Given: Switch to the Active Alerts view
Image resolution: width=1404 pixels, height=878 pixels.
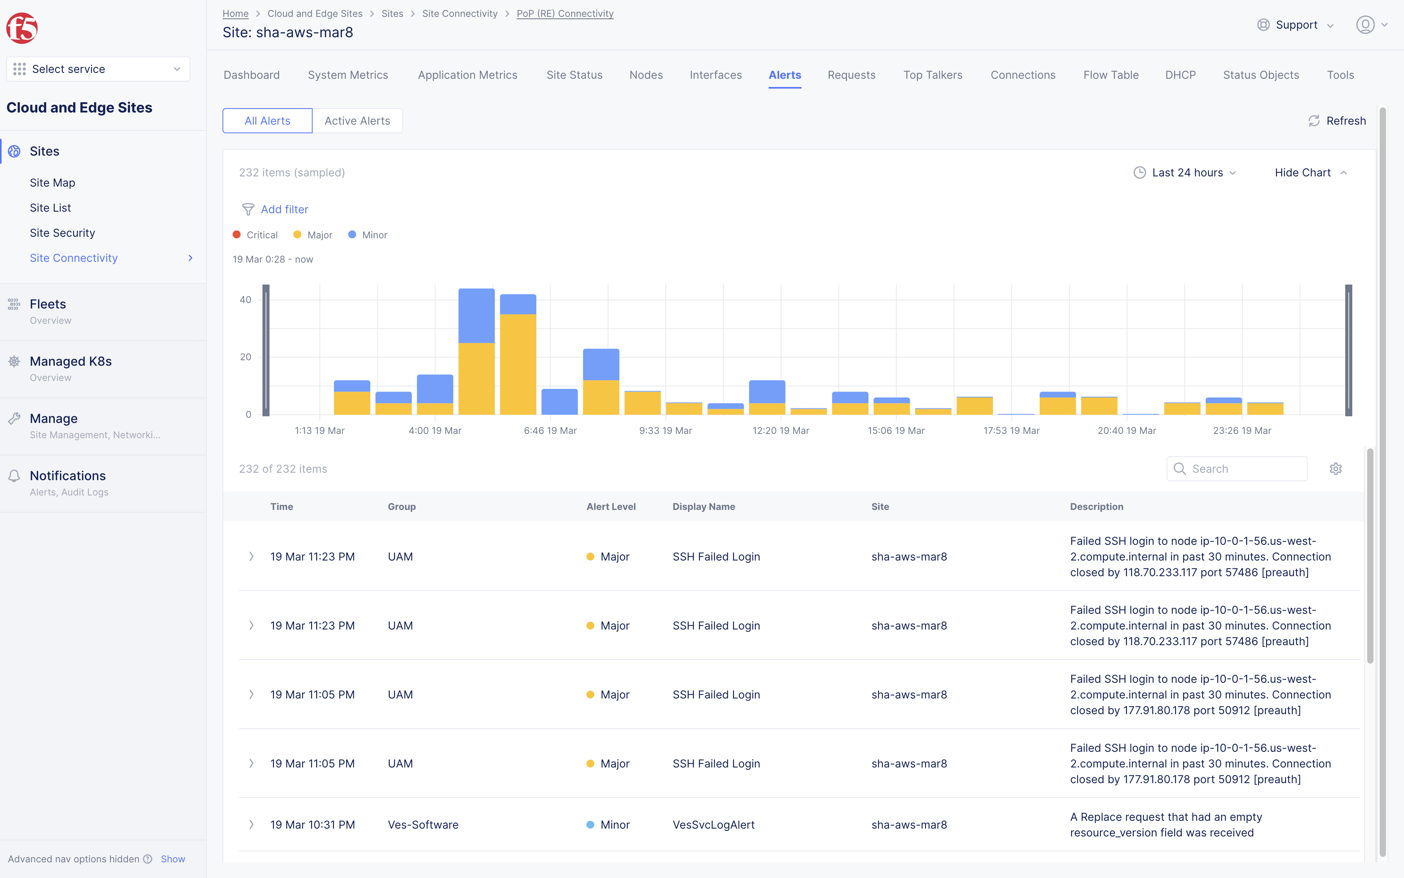Looking at the screenshot, I should click(x=357, y=121).
